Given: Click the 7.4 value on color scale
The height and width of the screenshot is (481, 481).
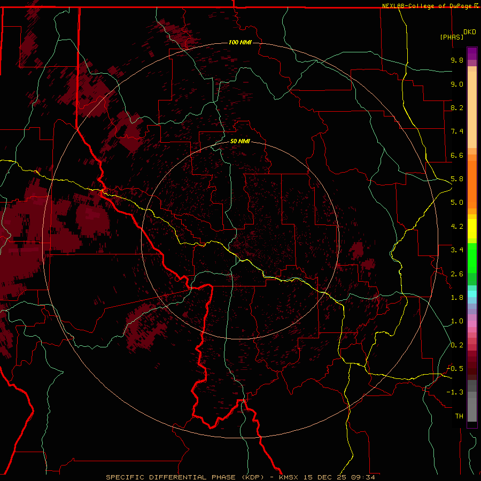Looking at the screenshot, I should [x=457, y=131].
